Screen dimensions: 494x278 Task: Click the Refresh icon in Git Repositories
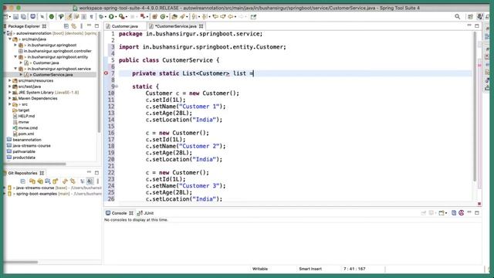click(65, 181)
